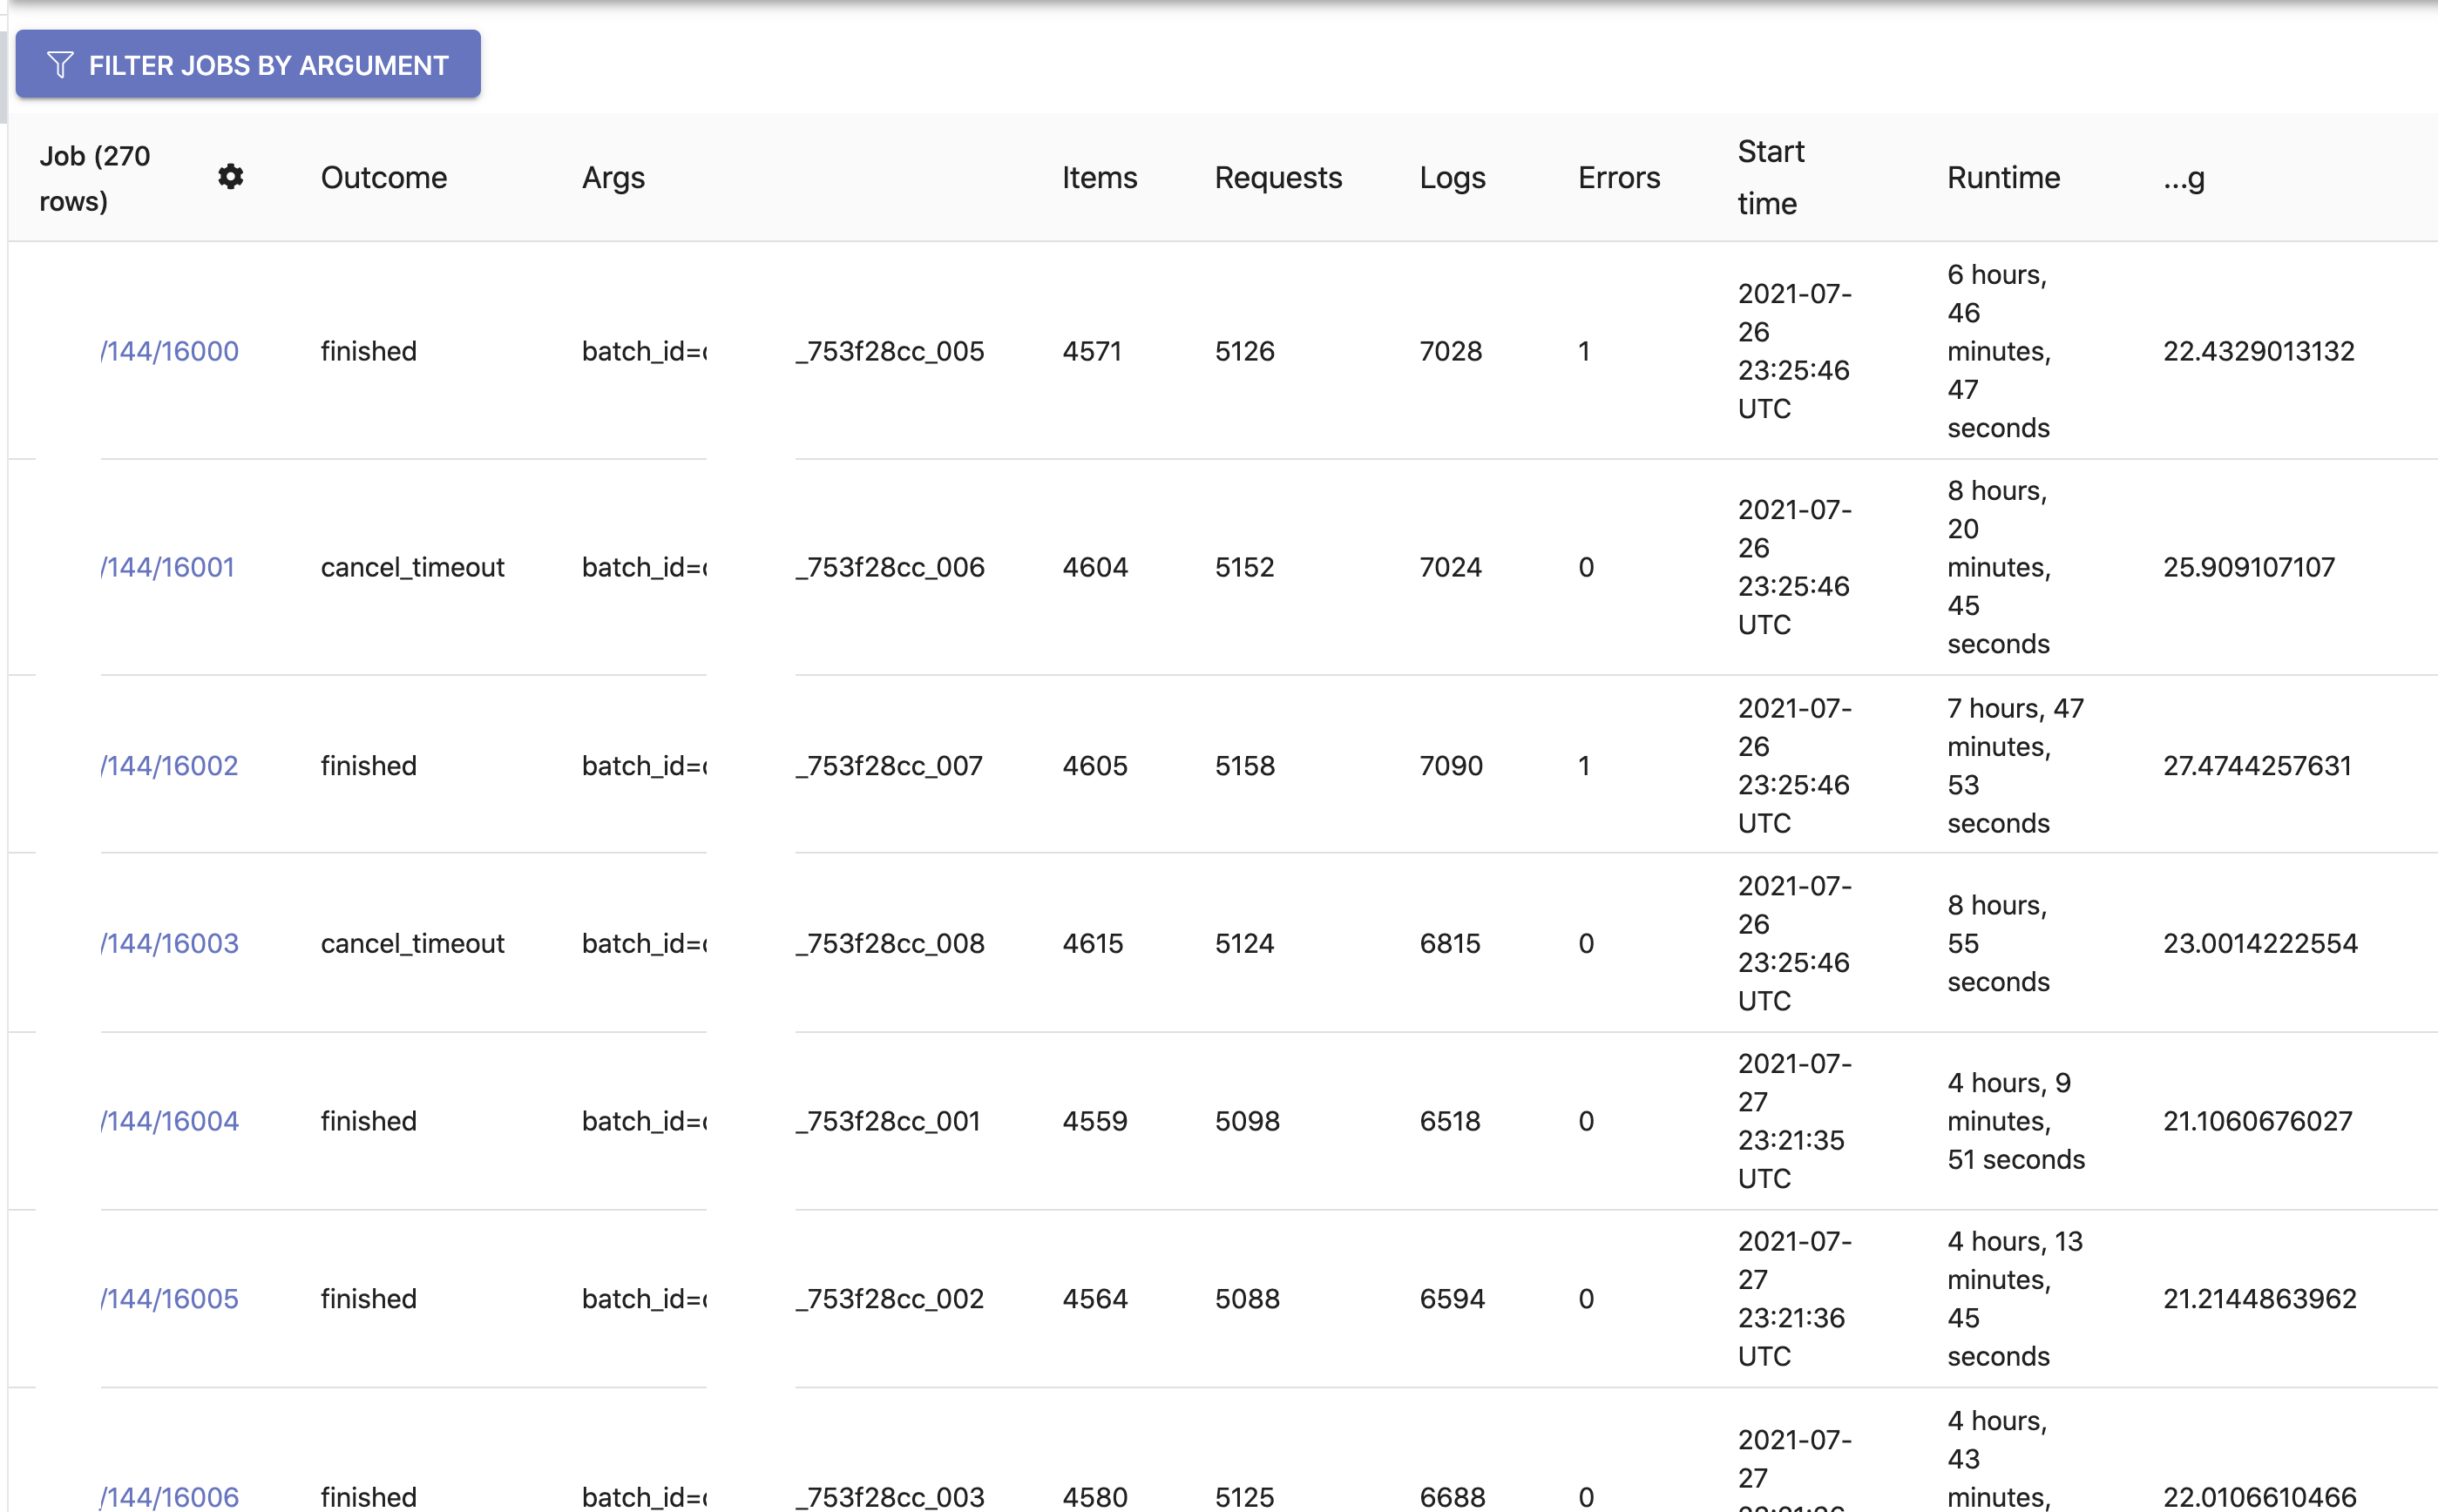Click the Items column header

[1100, 177]
